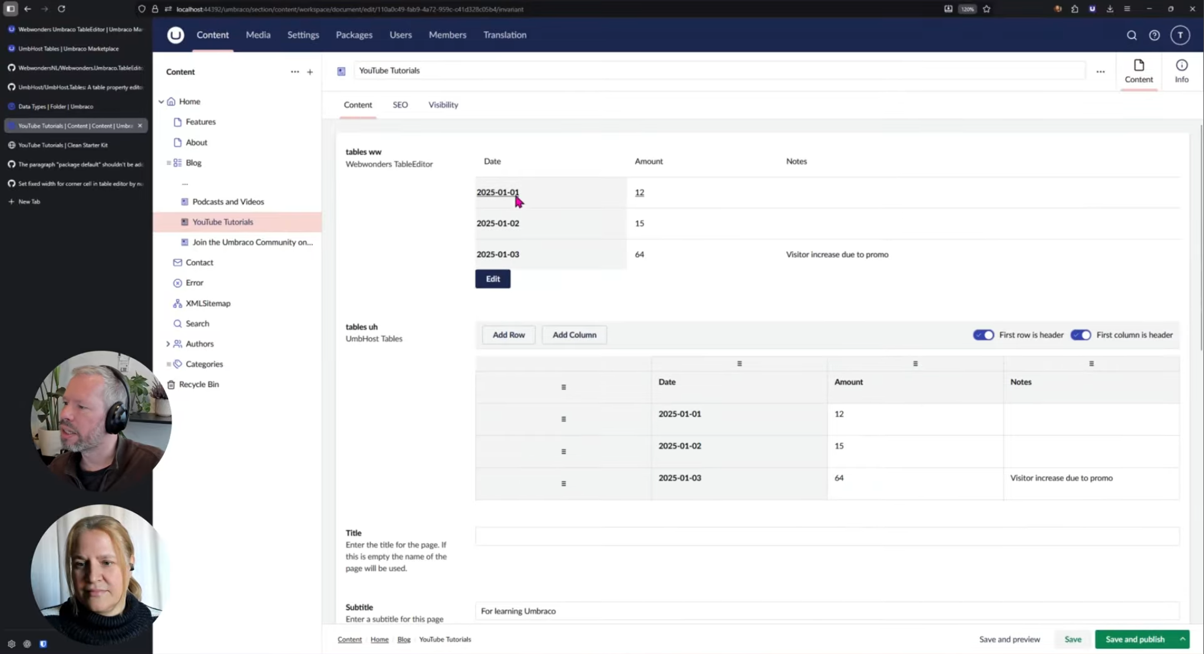
Task: Open the Content tree actions ellipsis
Action: point(295,72)
